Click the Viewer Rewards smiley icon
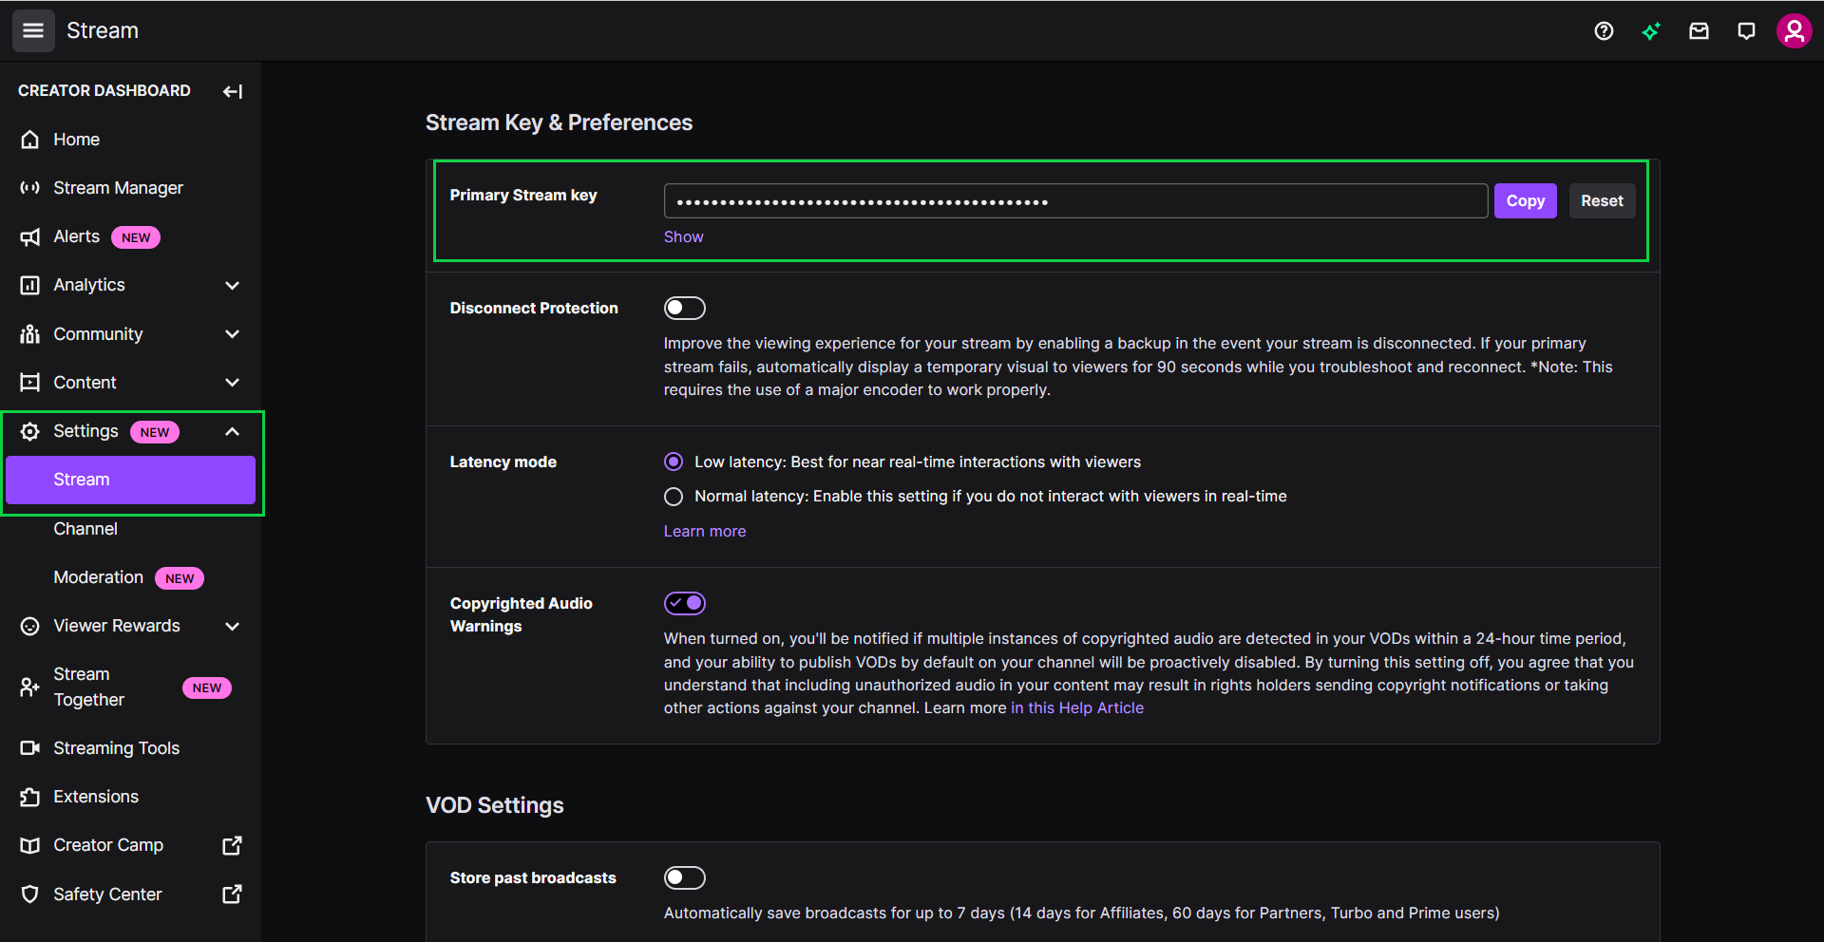1824x942 pixels. (x=30, y=626)
